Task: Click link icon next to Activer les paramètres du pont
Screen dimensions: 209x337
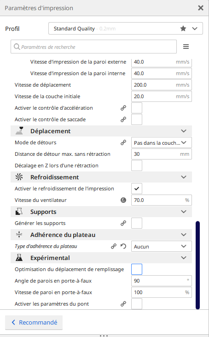Action: pos(123,304)
